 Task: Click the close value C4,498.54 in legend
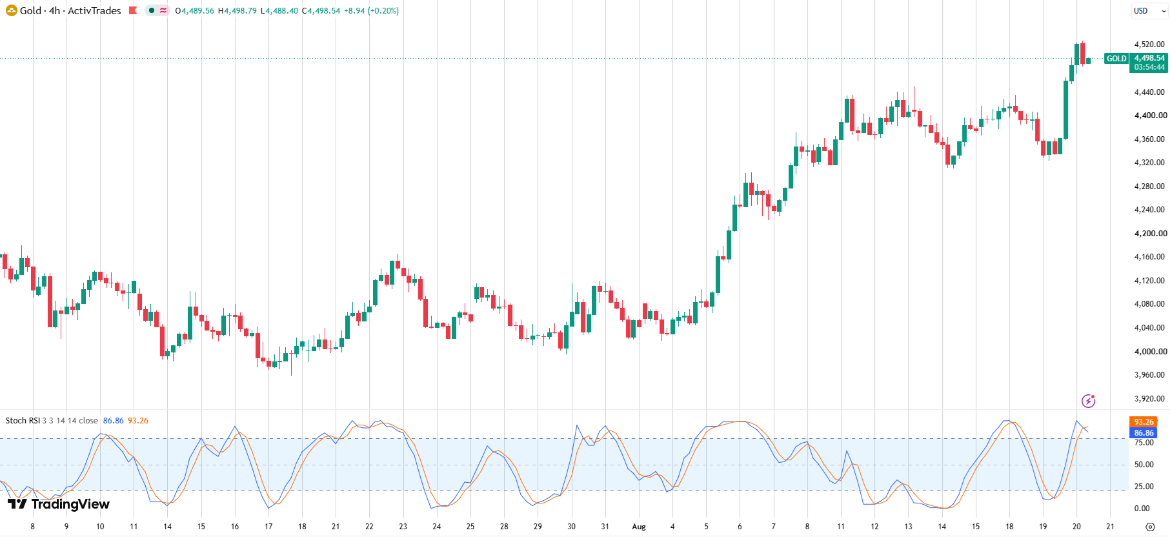[x=321, y=11]
